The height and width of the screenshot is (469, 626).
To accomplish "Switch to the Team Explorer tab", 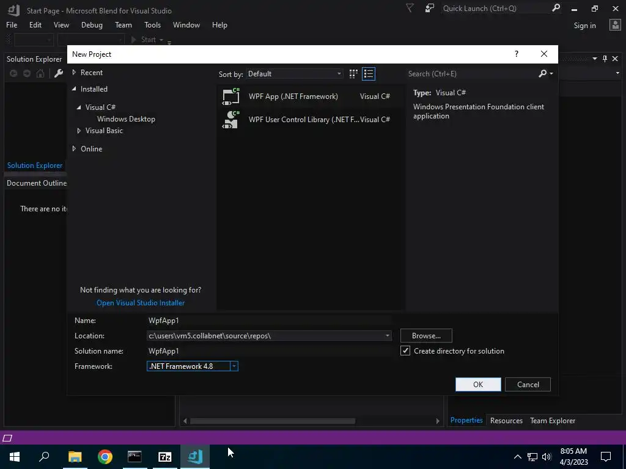I will click(x=553, y=420).
